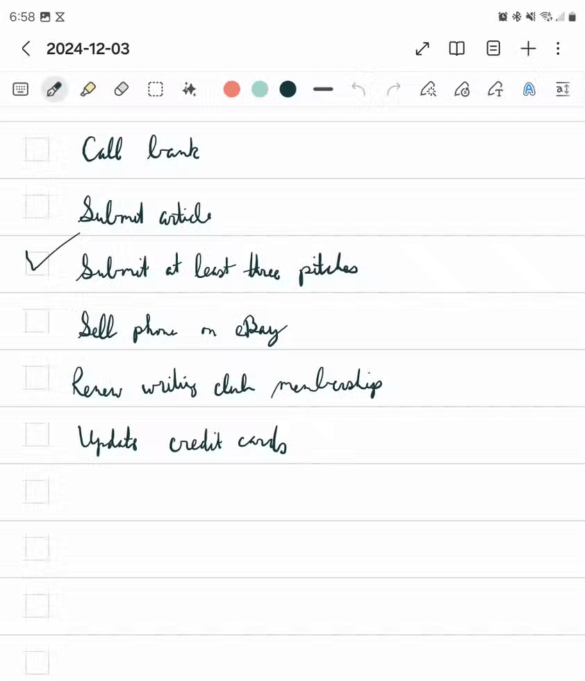The width and height of the screenshot is (585, 681).
Task: Choose the eraser tool
Action: tap(122, 90)
